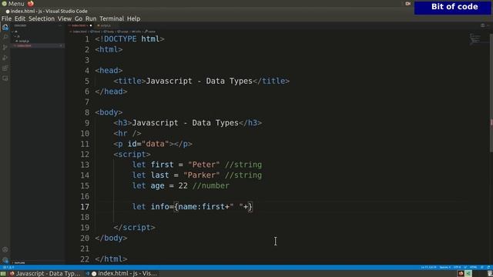Open the Explorer view in activity bar
Image resolution: width=493 pixels, height=277 pixels.
[5, 28]
